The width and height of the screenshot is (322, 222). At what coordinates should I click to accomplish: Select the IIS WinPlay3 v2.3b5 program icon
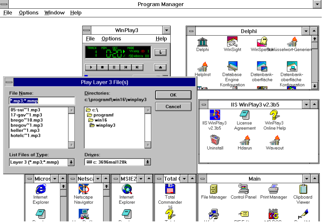pos(215,115)
